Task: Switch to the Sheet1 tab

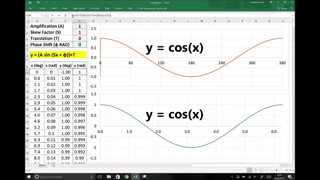Action: click(42, 165)
